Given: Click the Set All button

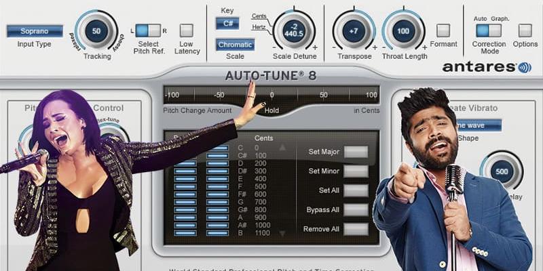Looking at the screenshot, I should click(x=356, y=190).
